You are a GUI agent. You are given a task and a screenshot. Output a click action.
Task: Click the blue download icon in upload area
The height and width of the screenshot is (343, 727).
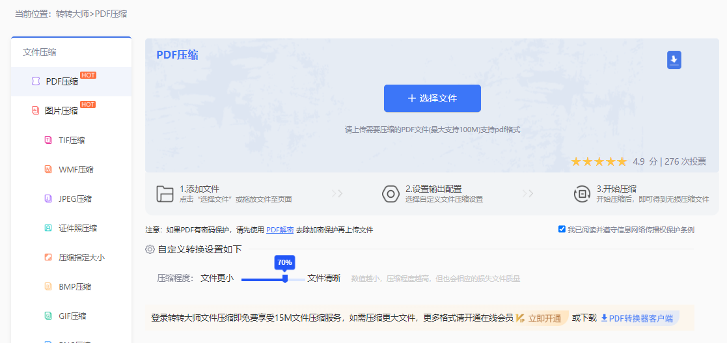pos(674,60)
